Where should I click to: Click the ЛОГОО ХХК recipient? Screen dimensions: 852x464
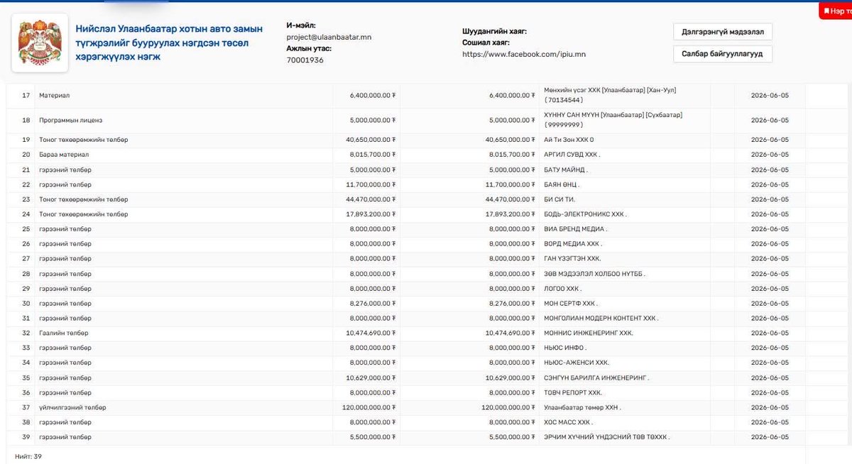click(x=562, y=289)
